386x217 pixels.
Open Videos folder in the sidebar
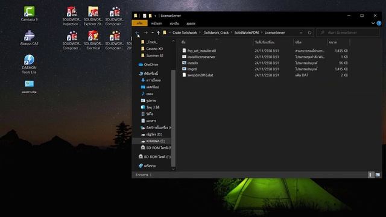[x=147, y=114]
